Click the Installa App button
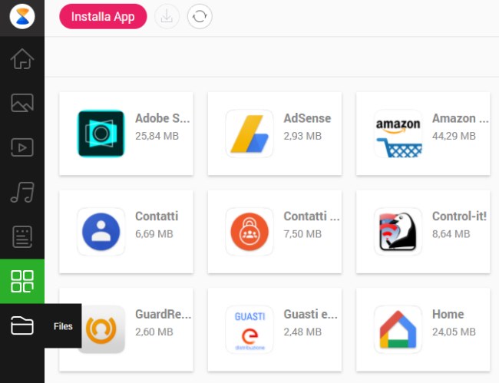Screen dimensions: 499x383 tap(103, 17)
